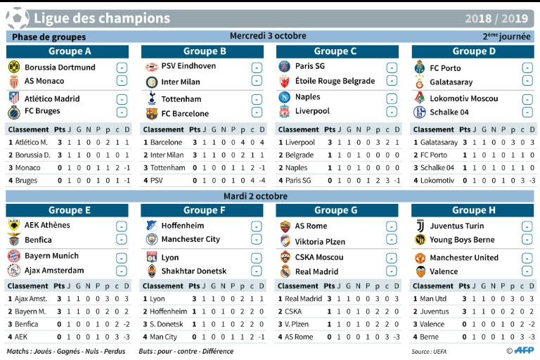The width and height of the screenshot is (540, 360).
Task: Click the football icon beside Ligue des champions
Action: coord(17,17)
